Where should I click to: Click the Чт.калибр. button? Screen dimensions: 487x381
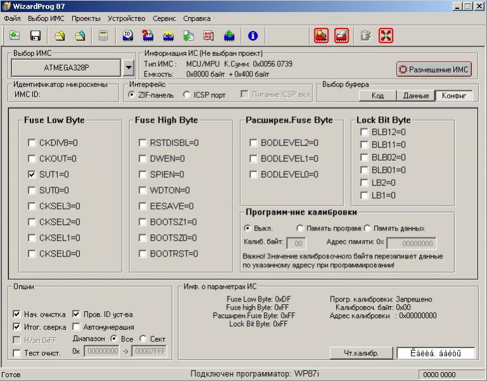coord(361,353)
